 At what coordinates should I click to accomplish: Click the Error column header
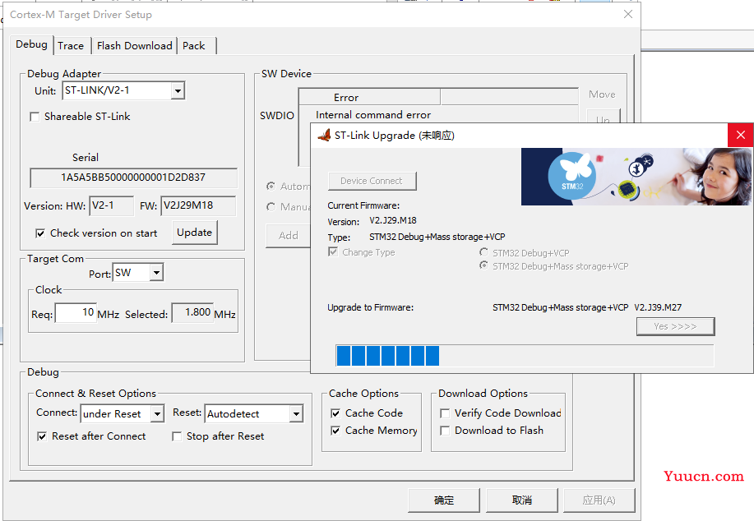click(x=369, y=98)
